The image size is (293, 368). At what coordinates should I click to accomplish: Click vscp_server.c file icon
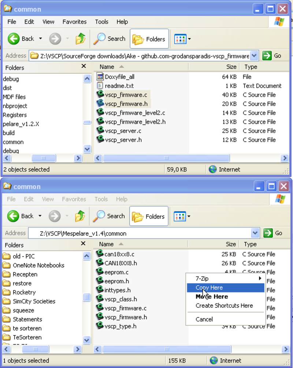[100, 131]
